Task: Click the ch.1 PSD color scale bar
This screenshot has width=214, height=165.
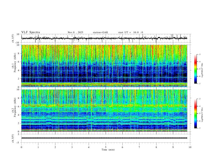Action: (x=195, y=69)
